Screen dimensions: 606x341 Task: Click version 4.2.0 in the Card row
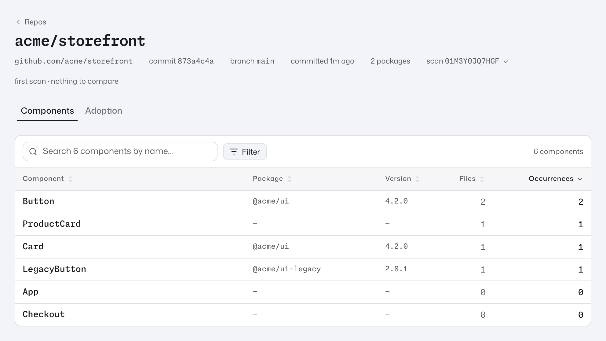[396, 246]
